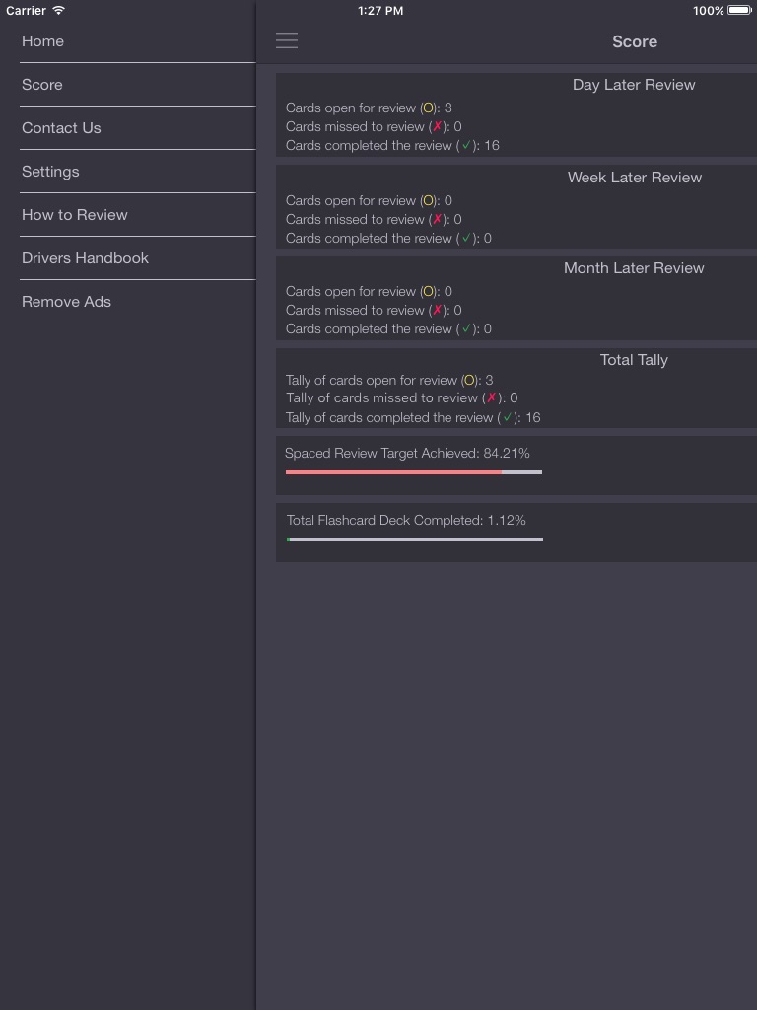Click the yellow O symbol in Day Later Review
The width and height of the screenshot is (757, 1010).
[430, 108]
